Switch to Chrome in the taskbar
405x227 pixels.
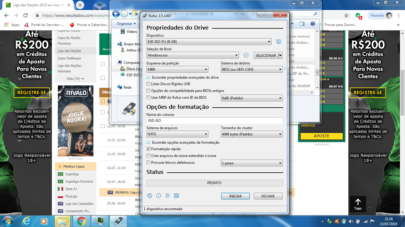[x=81, y=221]
